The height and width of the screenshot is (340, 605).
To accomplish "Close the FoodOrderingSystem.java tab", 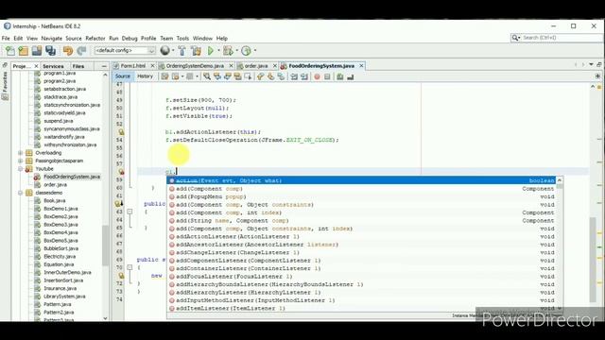I will (x=361, y=66).
